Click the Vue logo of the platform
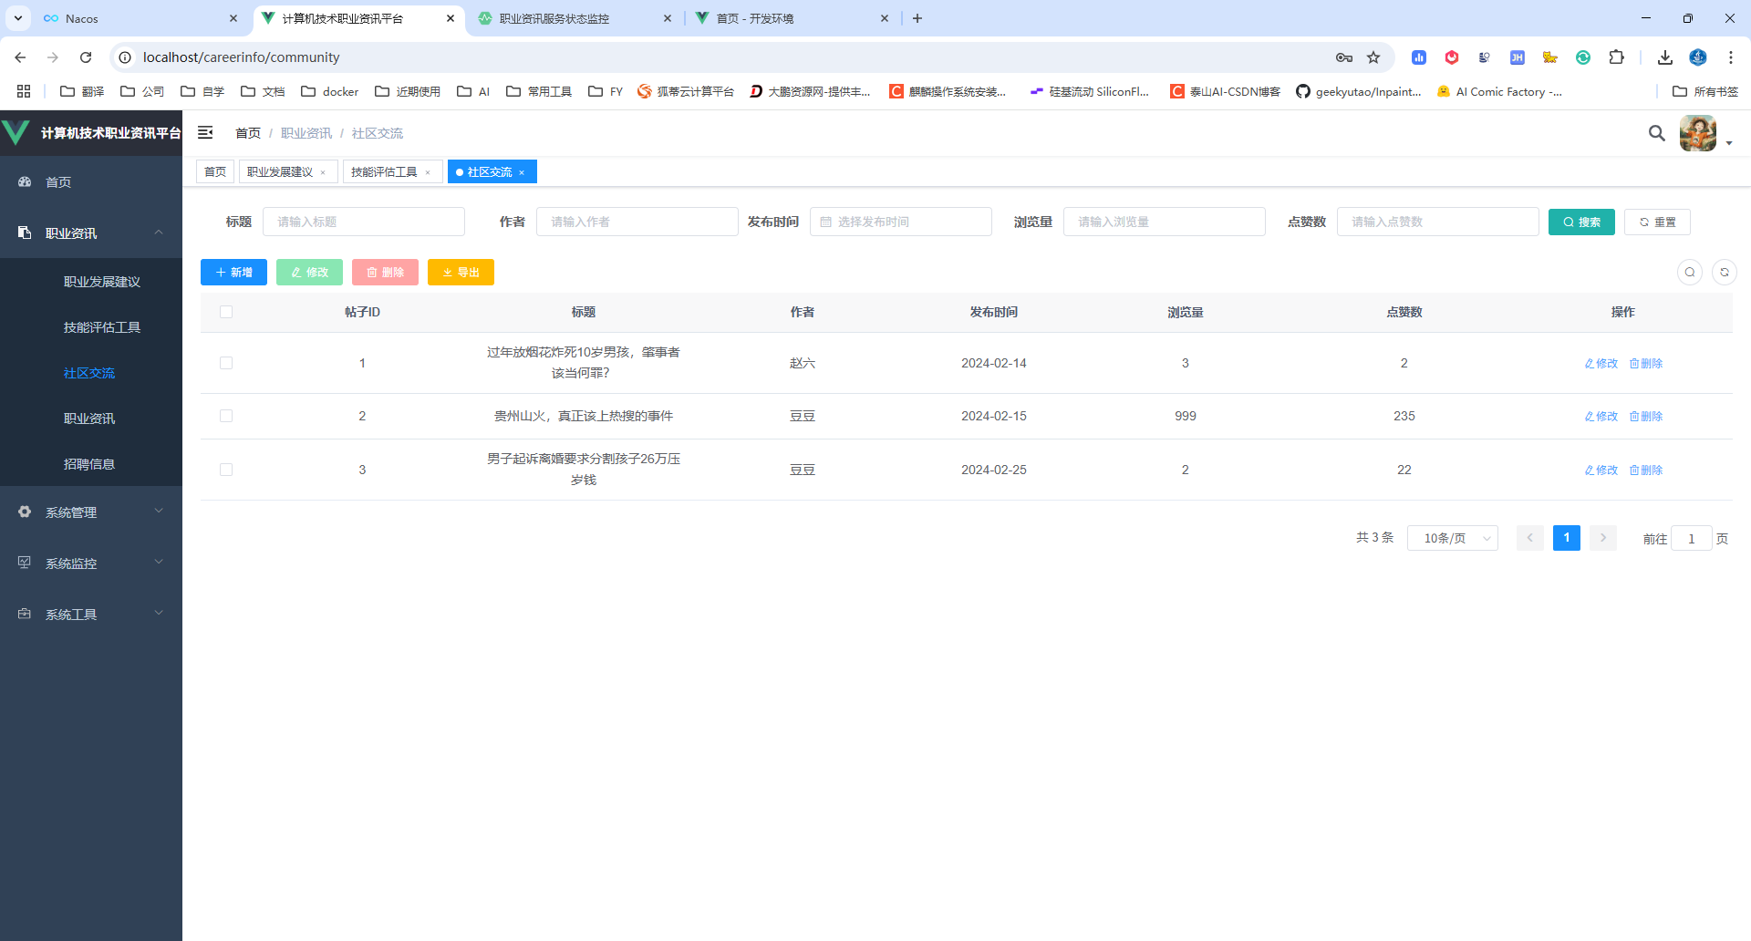 [x=16, y=133]
